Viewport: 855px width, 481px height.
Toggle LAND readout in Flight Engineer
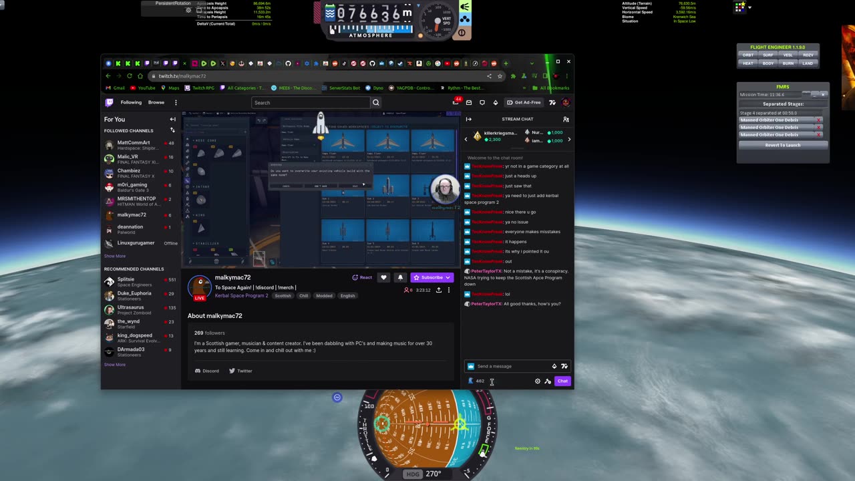coord(808,63)
